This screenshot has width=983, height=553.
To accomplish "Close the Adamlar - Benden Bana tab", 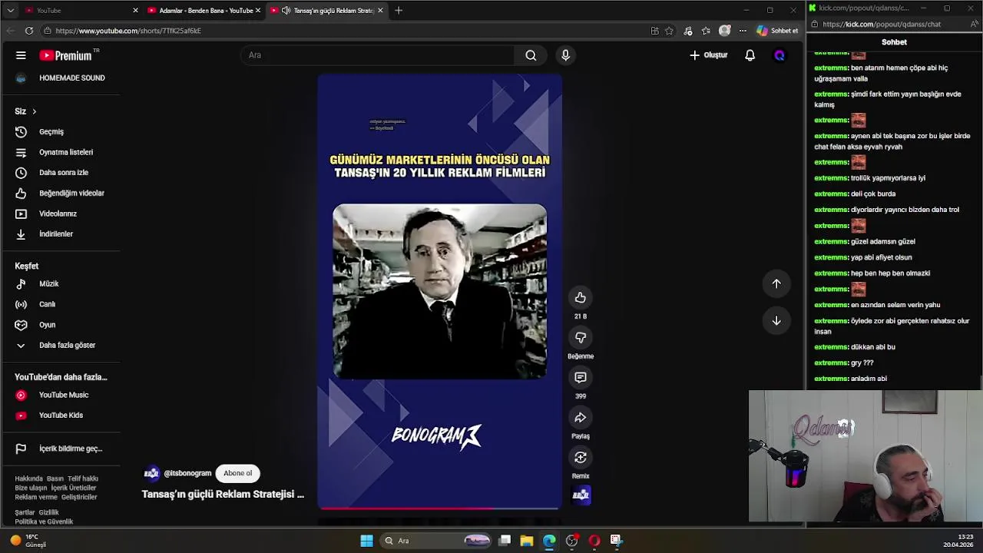I will tap(258, 10).
